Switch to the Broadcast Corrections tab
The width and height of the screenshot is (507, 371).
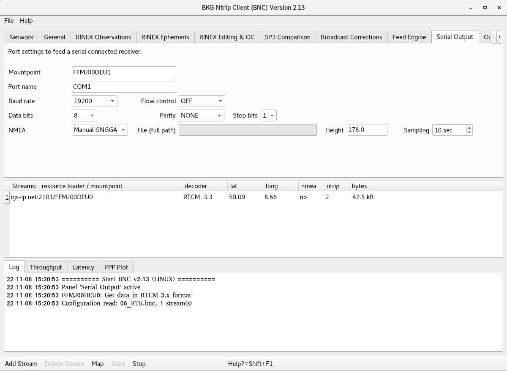351,37
